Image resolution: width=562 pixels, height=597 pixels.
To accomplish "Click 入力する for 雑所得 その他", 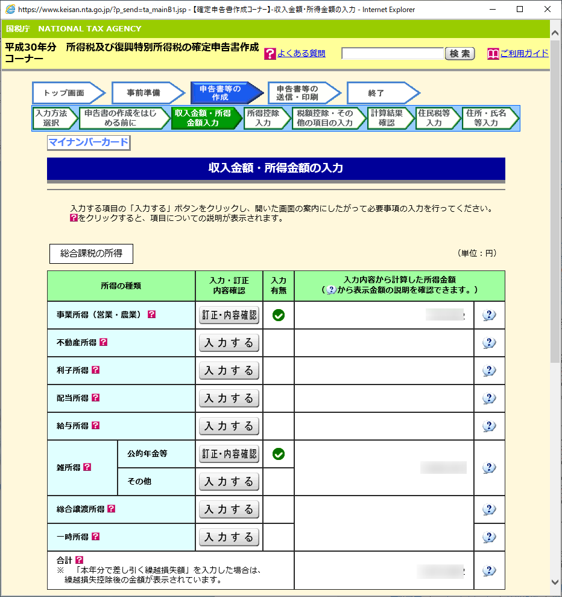I will click(229, 482).
